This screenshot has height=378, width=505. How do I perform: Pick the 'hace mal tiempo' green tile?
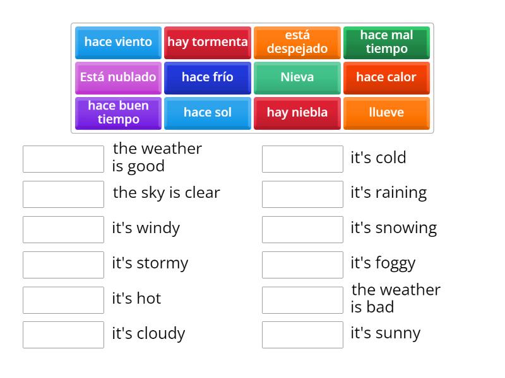(x=386, y=42)
